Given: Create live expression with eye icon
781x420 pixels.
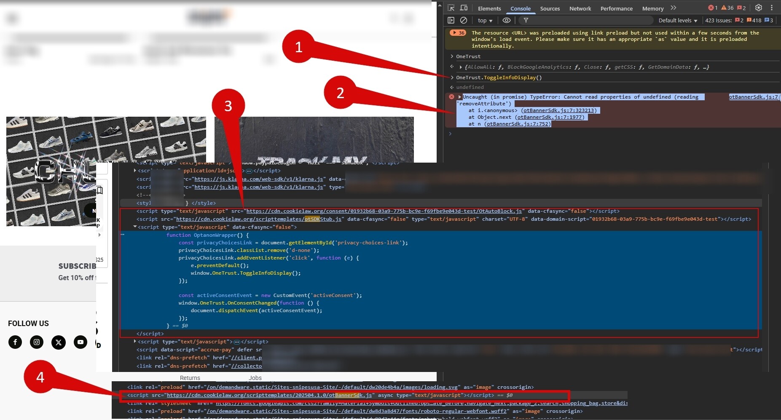Looking at the screenshot, I should point(507,20).
